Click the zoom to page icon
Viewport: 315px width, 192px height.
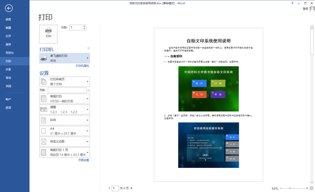tap(312, 188)
